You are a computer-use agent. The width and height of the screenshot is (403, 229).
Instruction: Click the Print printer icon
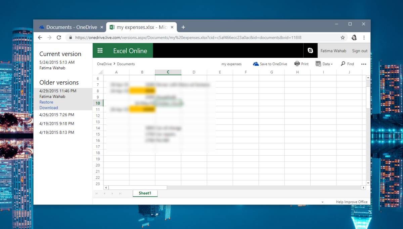297,64
